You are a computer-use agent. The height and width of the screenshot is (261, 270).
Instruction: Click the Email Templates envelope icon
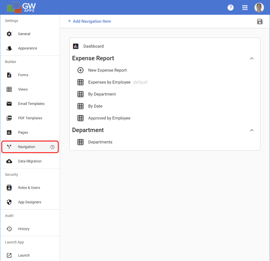pyautogui.click(x=9, y=104)
